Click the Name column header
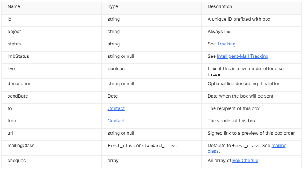This screenshot has height=170, width=304. tap(14, 6)
